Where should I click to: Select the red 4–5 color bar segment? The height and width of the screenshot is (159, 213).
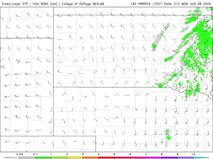click(106, 158)
